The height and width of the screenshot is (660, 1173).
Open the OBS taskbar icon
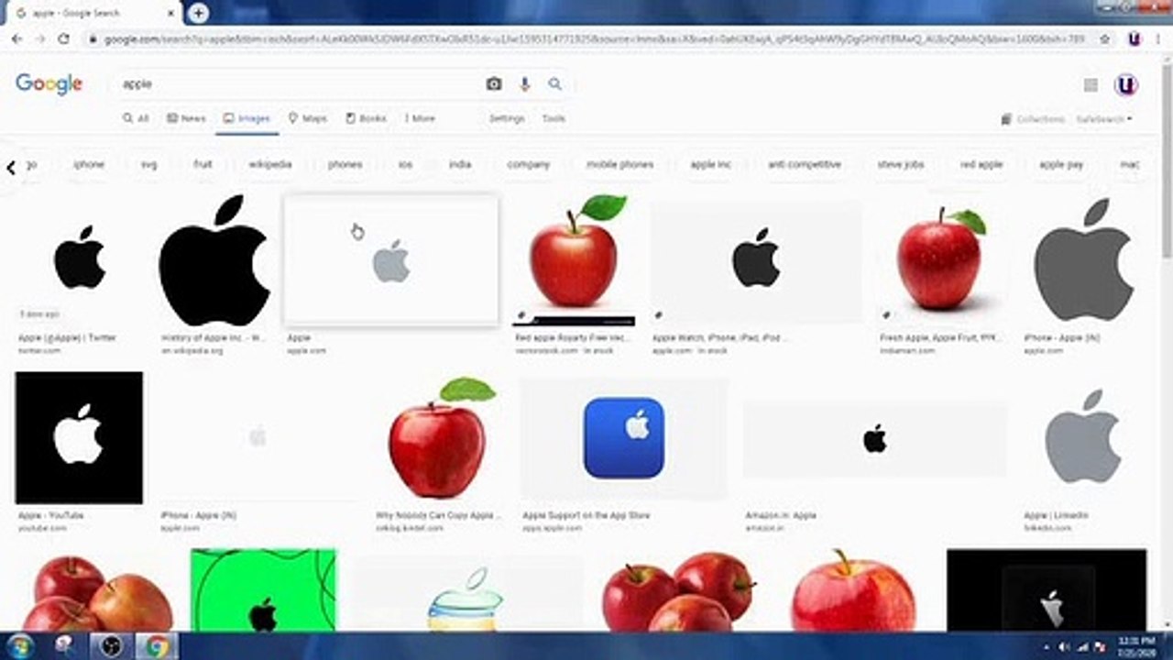[x=111, y=646]
